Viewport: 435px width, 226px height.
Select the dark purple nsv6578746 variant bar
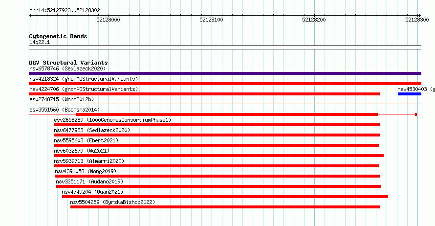tap(225, 73)
